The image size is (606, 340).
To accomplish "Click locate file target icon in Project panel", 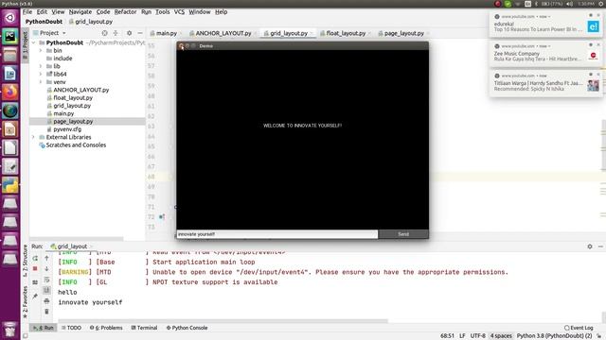I will pos(104,33).
